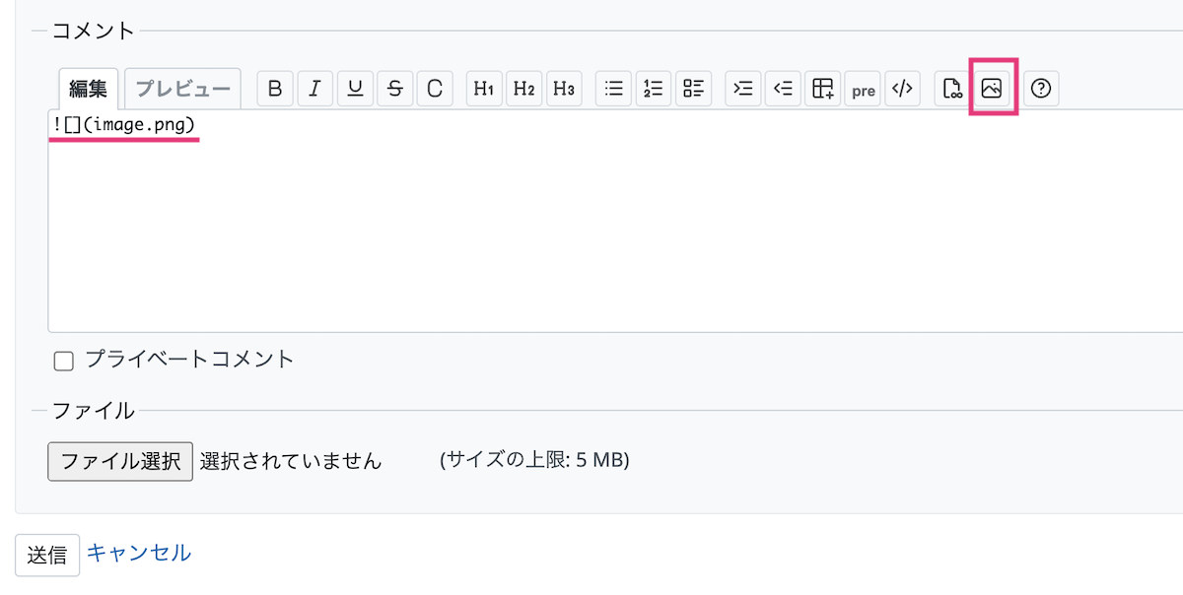The width and height of the screenshot is (1183, 595).
Task: Insert preformatted text with the pre button
Action: (x=864, y=90)
